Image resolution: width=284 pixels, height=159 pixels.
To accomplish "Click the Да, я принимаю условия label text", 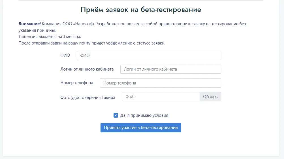I will 144,115.
